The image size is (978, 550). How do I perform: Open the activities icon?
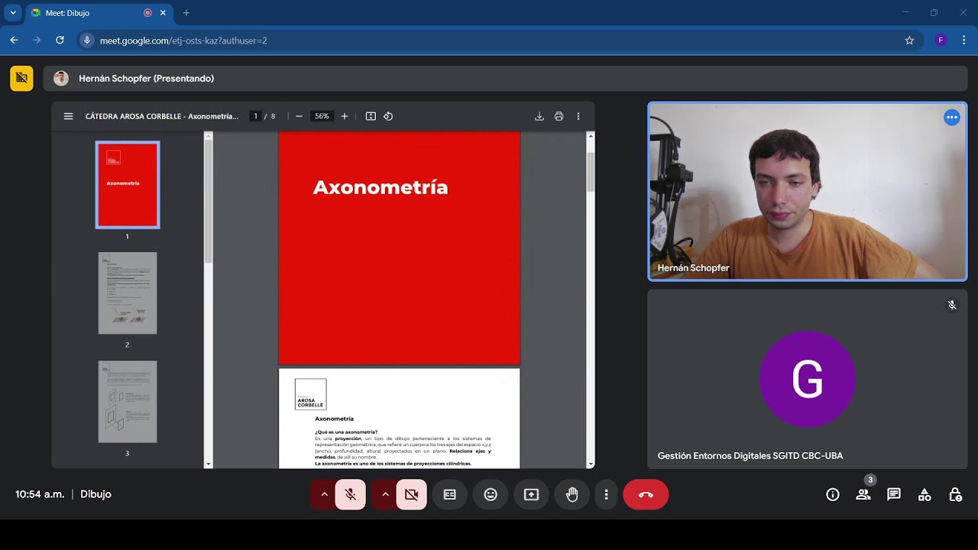[x=925, y=494]
